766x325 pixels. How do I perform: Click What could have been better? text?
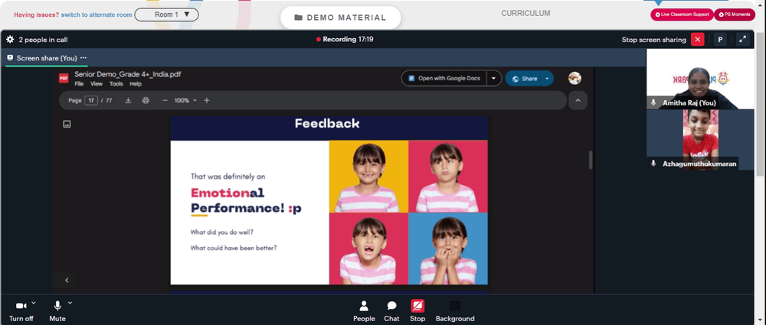[234, 248]
